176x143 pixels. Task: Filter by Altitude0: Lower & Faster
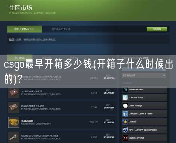coord(141,114)
